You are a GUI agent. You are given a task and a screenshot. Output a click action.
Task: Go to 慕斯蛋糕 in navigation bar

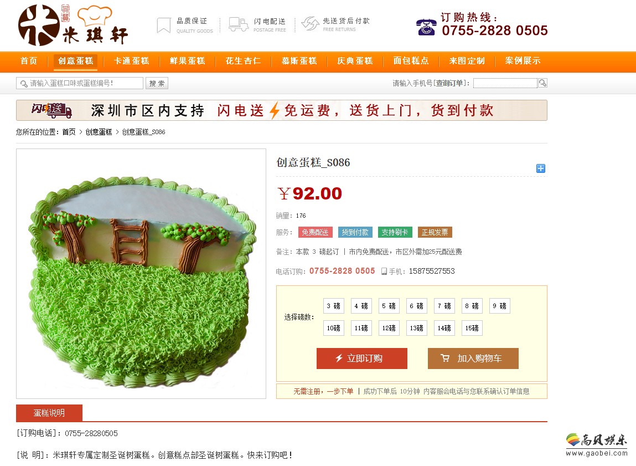299,61
